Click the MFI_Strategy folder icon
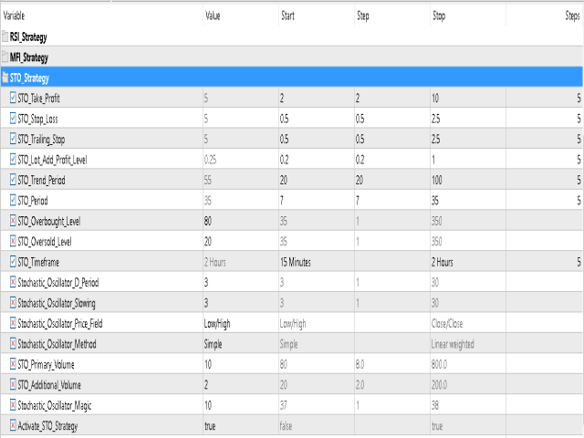Image resolution: width=584 pixels, height=438 pixels. (x=5, y=57)
